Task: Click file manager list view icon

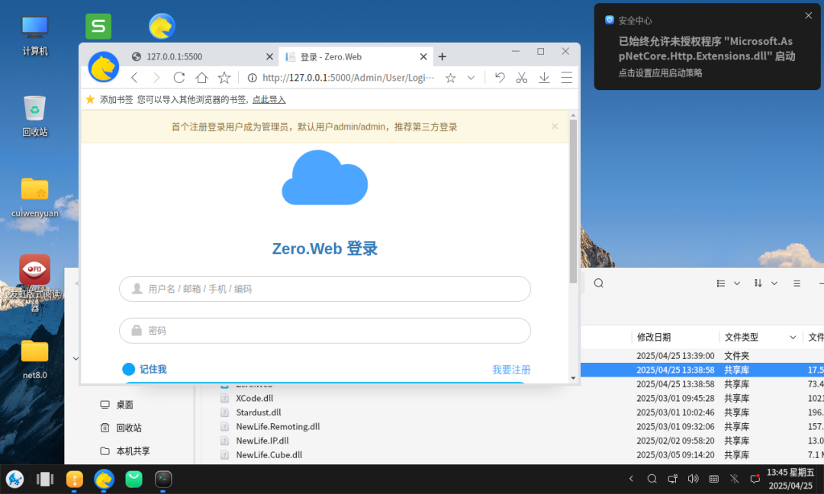Action: [x=721, y=284]
